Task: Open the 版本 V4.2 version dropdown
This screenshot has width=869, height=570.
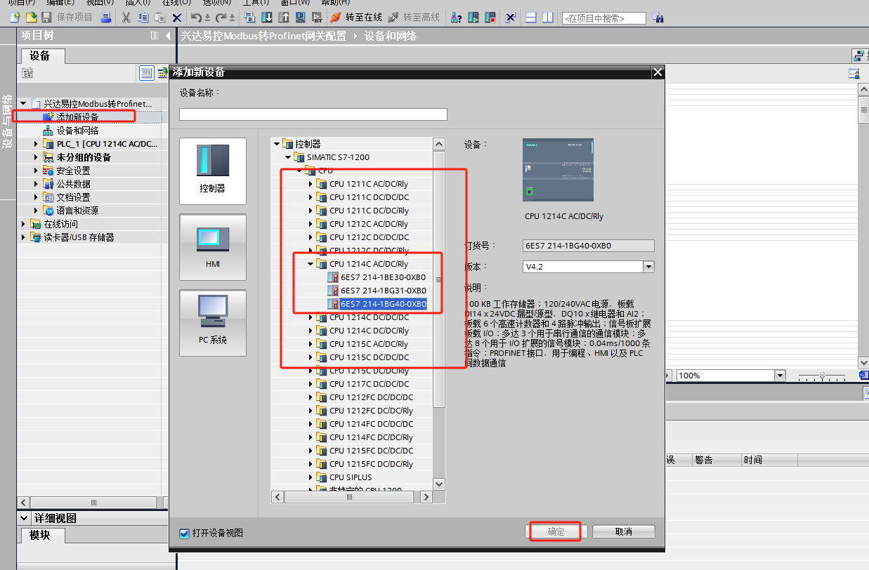Action: pyautogui.click(x=648, y=267)
